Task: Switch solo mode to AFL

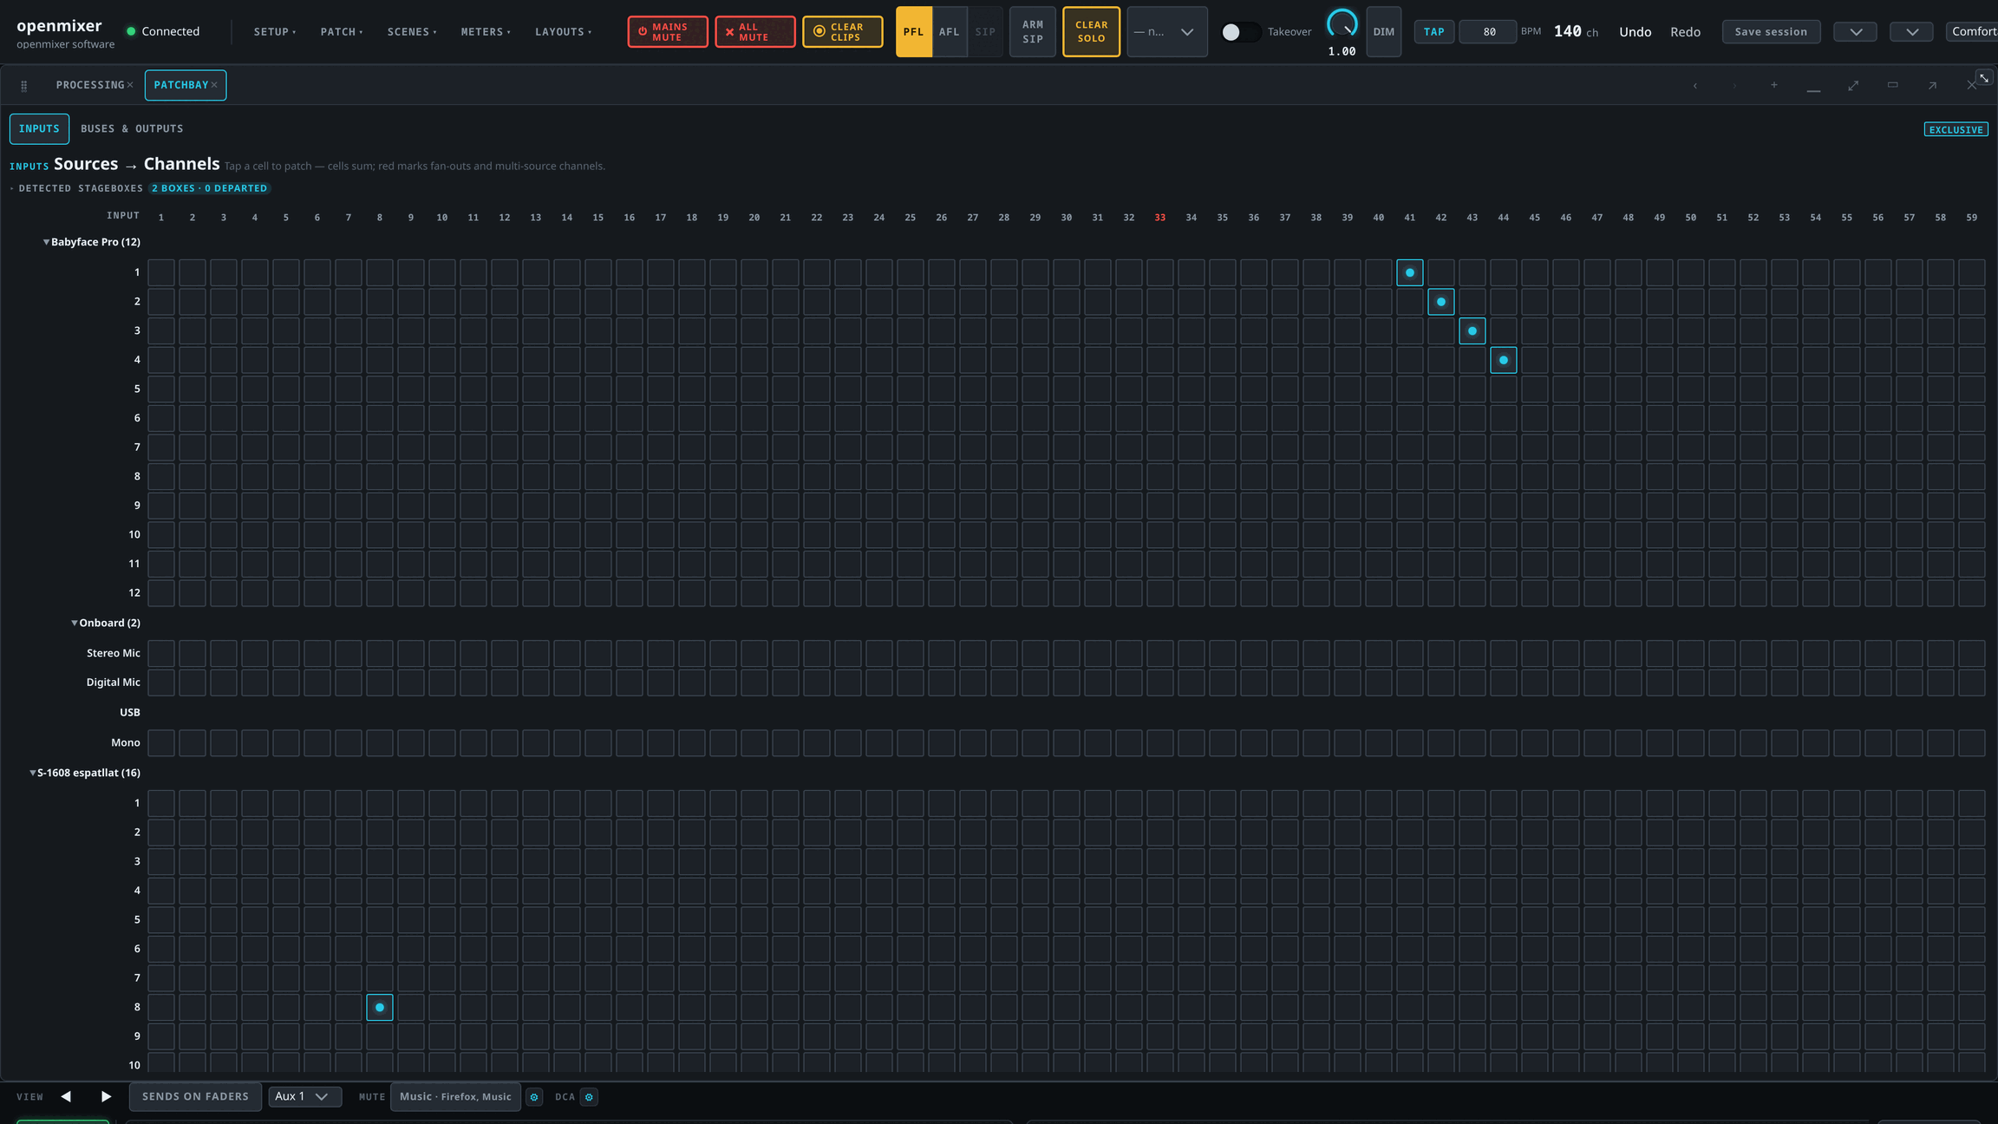Action: click(x=949, y=32)
